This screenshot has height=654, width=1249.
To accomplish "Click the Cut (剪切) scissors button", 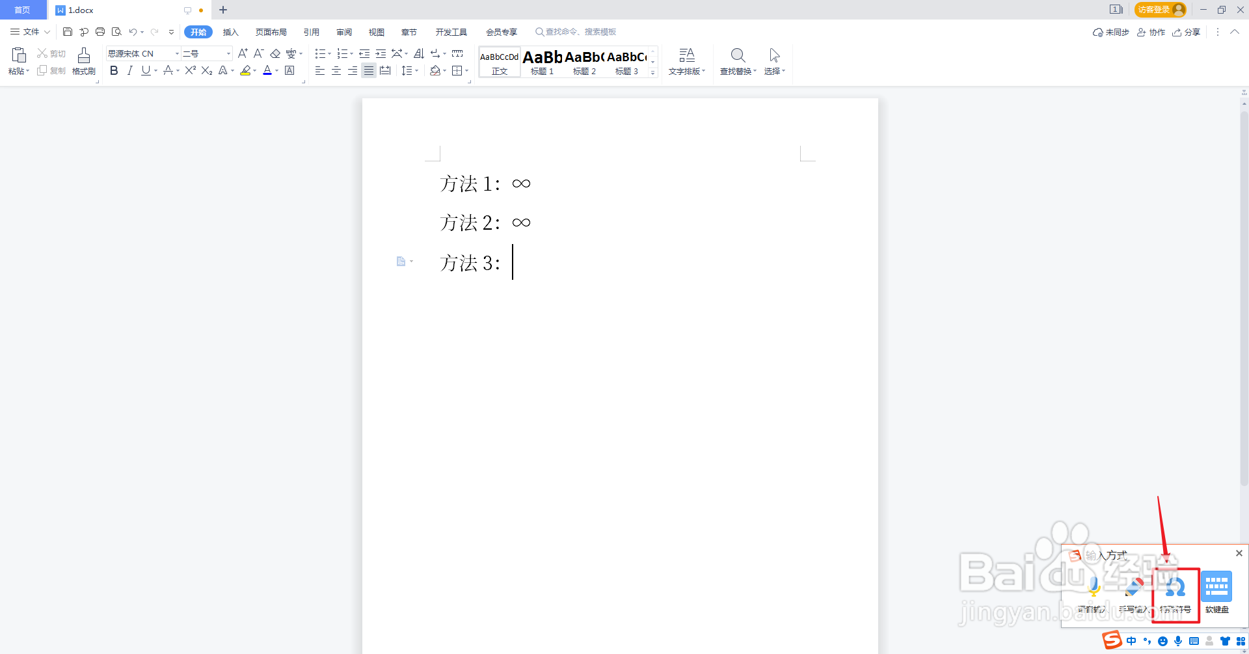I will (x=51, y=53).
